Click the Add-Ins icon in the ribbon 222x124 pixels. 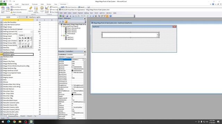point(31,9)
